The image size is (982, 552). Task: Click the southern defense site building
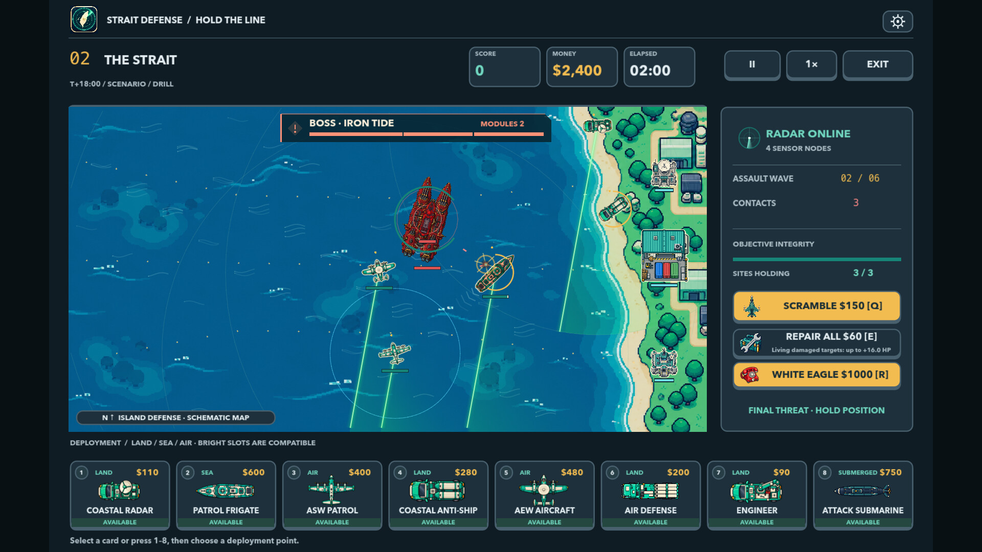click(664, 362)
